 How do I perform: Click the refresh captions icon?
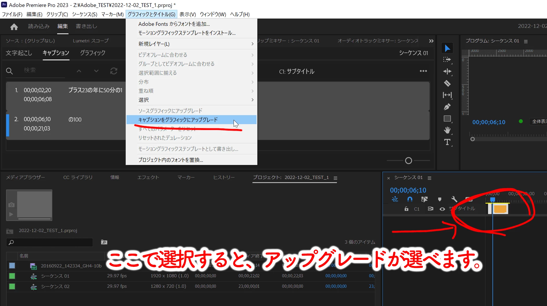[x=114, y=71]
